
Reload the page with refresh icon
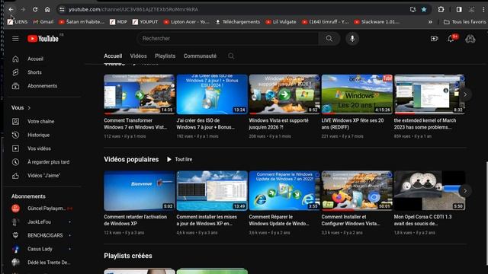coord(35,10)
